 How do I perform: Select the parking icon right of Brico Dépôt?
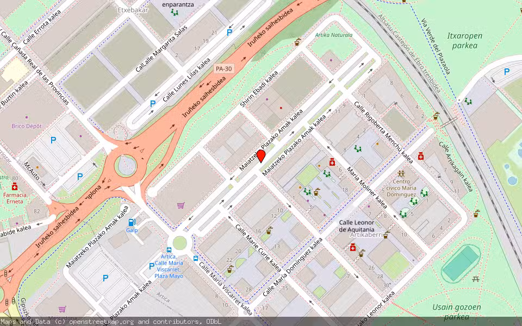(53, 140)
